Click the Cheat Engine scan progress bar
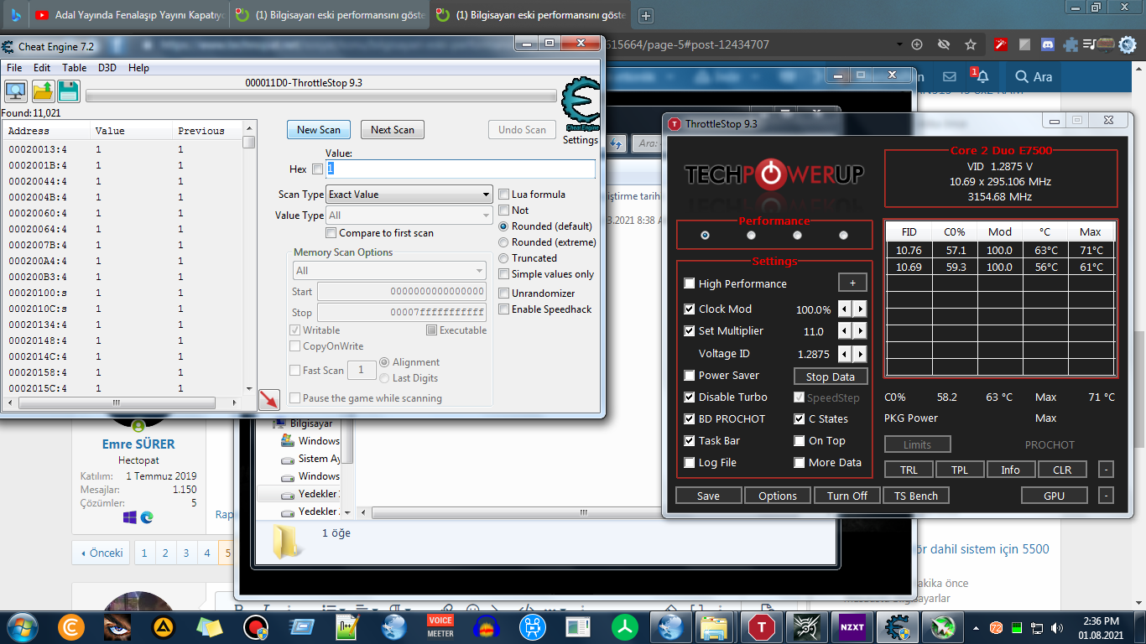 tap(320, 96)
